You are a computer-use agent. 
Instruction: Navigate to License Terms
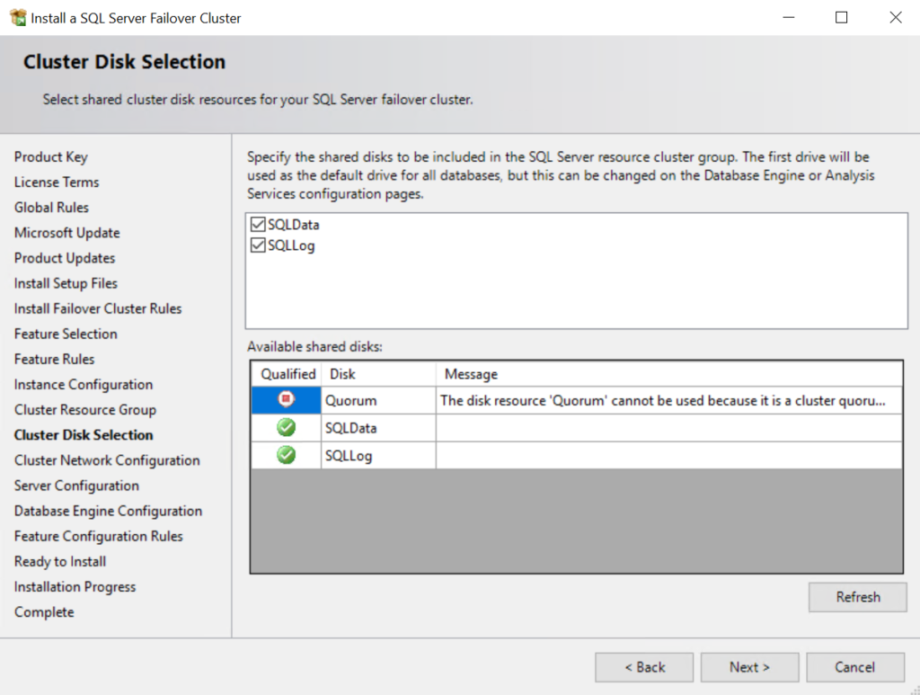point(56,182)
